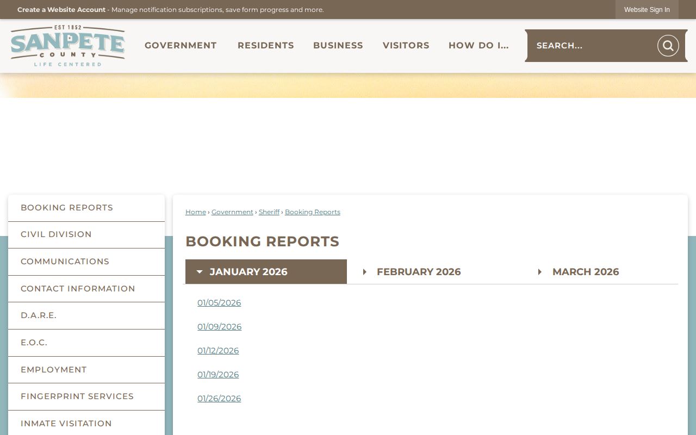Open the Government menu

[x=181, y=46]
